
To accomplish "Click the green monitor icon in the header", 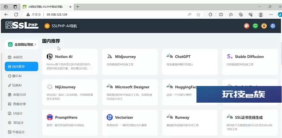I will (x=255, y=26).
